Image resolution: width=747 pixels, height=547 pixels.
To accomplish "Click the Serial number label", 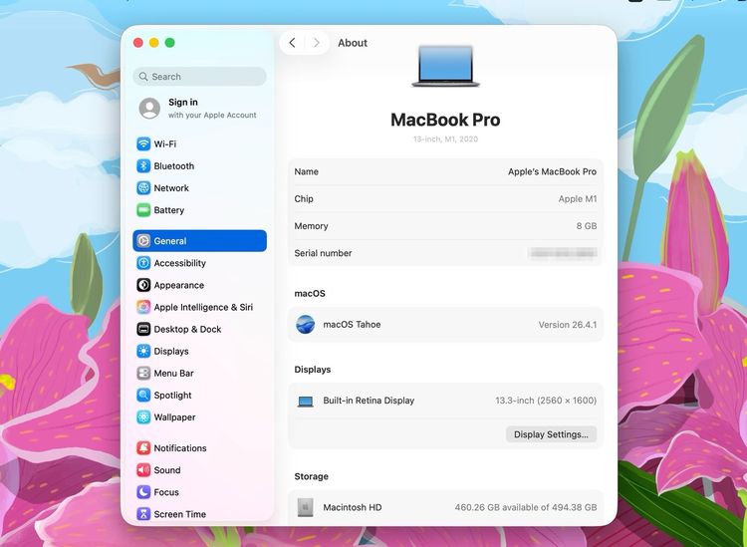I will tap(323, 253).
